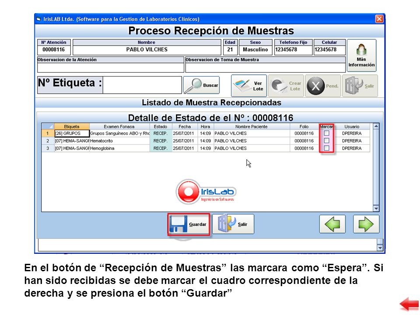Select row number 2 header
Viewport: 420px width, 315px height.
coord(48,140)
